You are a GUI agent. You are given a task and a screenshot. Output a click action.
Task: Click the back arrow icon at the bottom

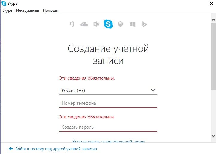click(11, 149)
